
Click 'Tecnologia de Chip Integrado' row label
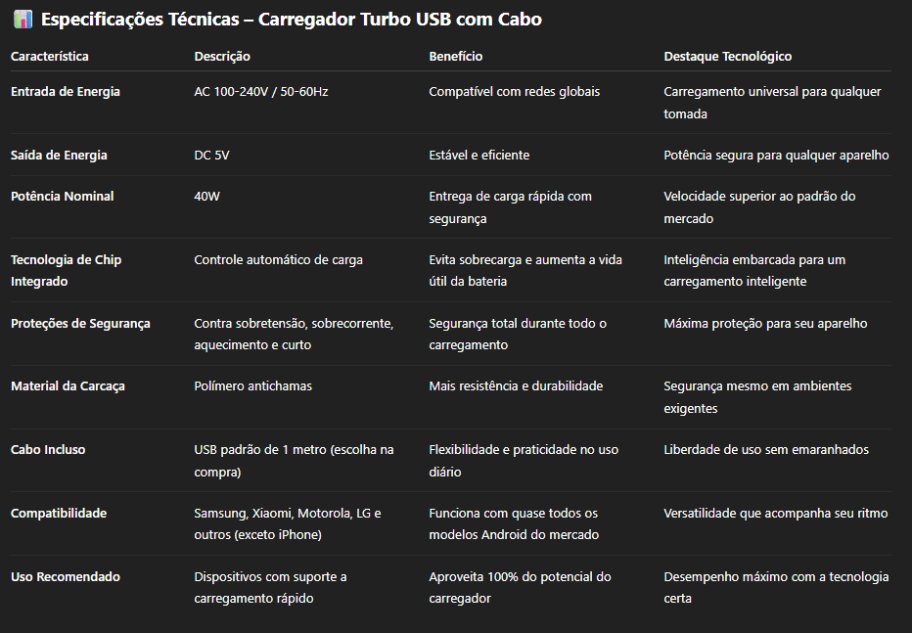tap(66, 270)
